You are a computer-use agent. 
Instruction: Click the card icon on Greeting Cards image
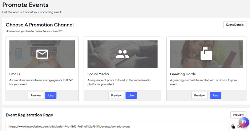coord(206,54)
